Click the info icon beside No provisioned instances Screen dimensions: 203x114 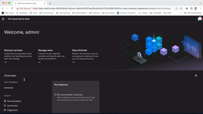tap(56, 95)
